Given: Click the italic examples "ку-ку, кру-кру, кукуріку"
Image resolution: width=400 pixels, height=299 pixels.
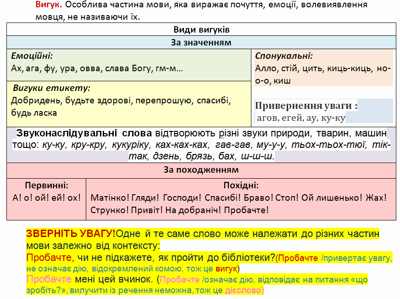Looking at the screenshot, I should pyautogui.click(x=96, y=145).
